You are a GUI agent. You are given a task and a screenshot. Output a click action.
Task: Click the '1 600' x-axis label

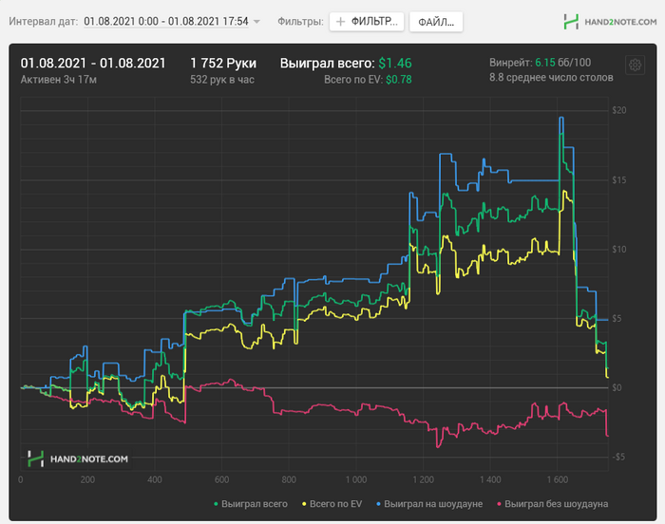[558, 480]
